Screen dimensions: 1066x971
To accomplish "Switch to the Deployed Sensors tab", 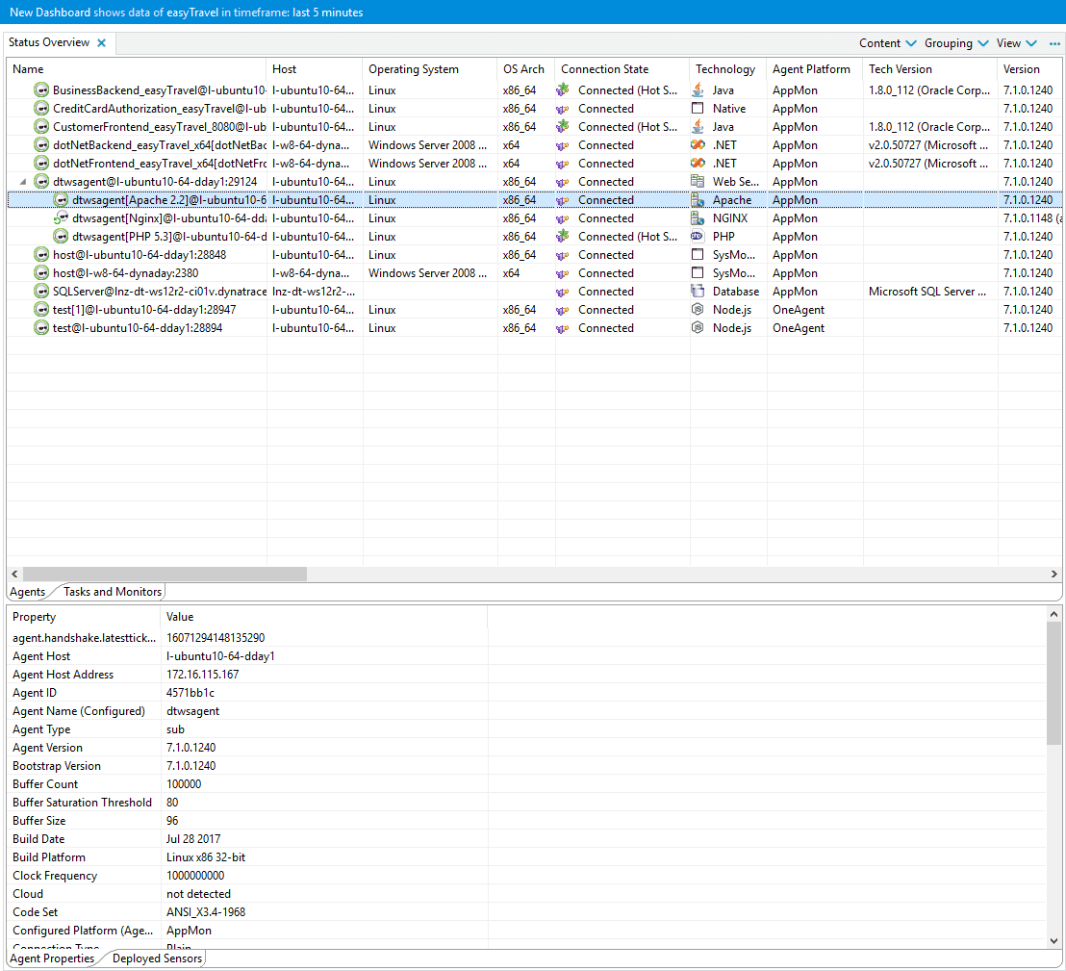I will [157, 958].
